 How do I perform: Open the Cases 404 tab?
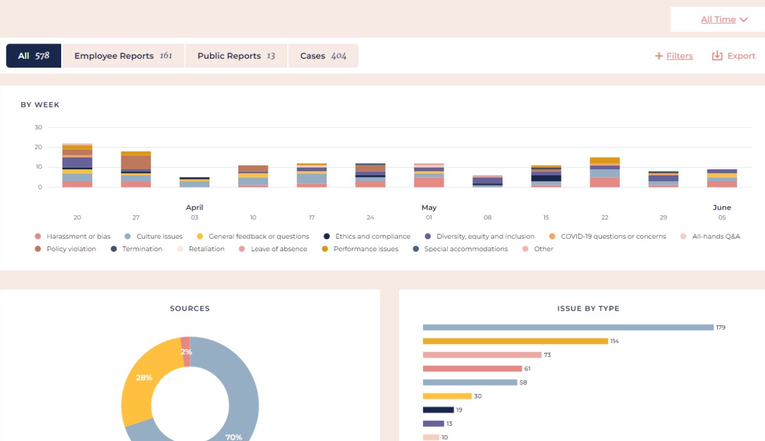click(323, 56)
